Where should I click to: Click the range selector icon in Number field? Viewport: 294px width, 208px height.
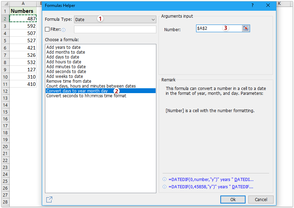pos(246,28)
